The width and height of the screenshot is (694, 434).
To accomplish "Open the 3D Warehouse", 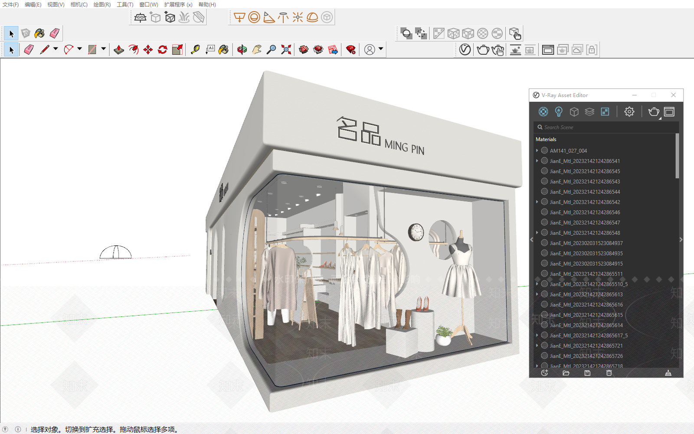I will pos(304,49).
